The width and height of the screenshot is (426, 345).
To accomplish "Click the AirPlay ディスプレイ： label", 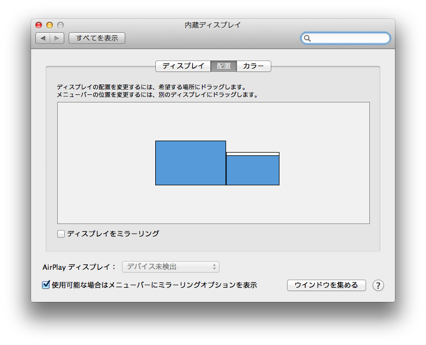I will point(79,267).
